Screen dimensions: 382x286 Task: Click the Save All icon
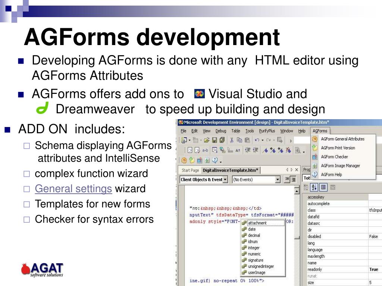pos(222,140)
